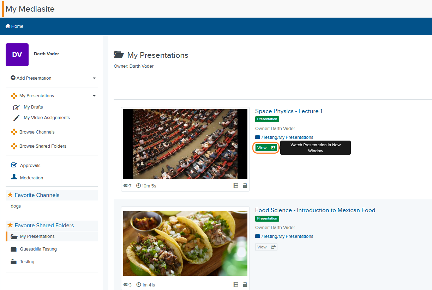Click the Quesadilla Testing folder icon
This screenshot has width=432, height=290.
point(14,249)
